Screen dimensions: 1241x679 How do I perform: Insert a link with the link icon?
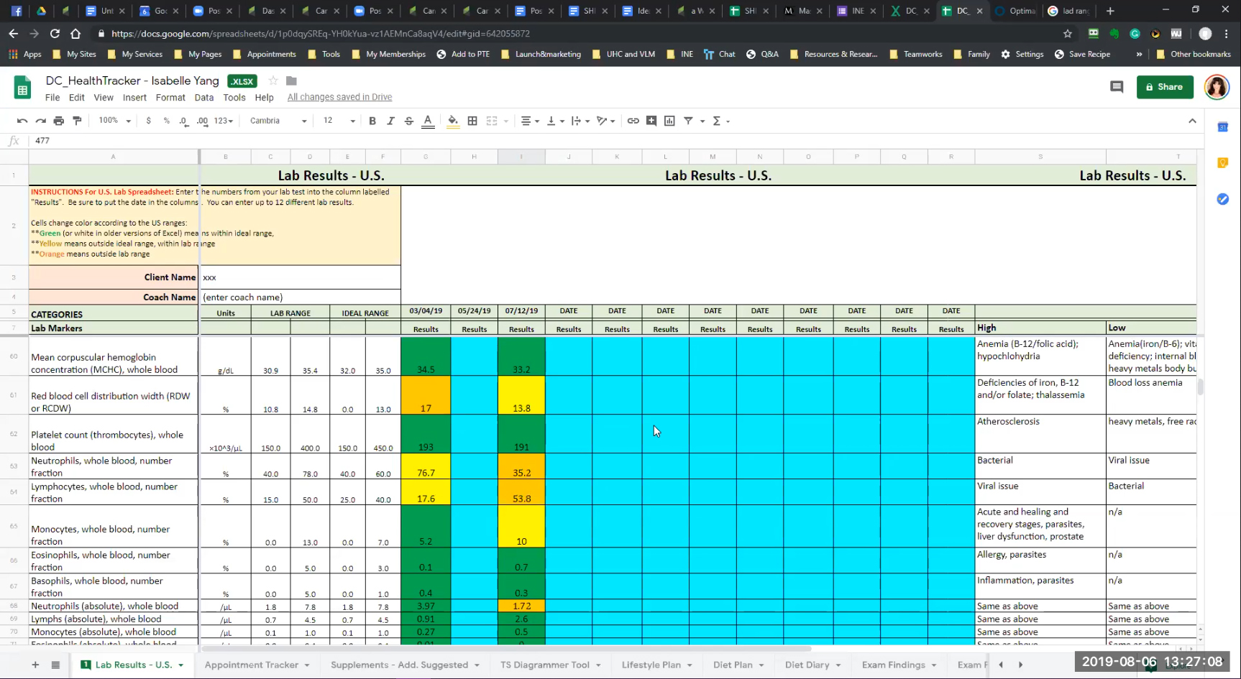(x=633, y=121)
